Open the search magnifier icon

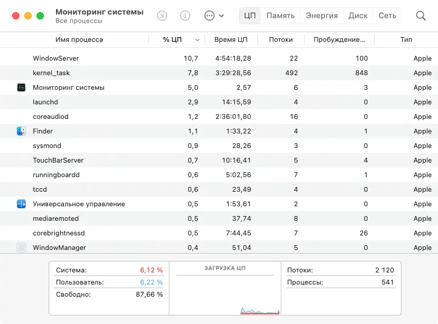(x=421, y=16)
